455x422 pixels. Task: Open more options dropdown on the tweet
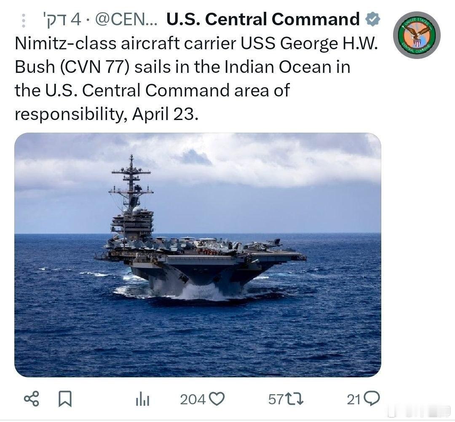[x=23, y=19]
